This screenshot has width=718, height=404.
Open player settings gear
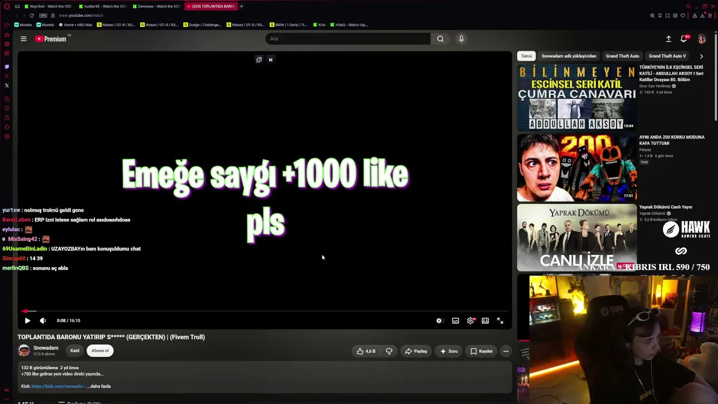(x=471, y=320)
